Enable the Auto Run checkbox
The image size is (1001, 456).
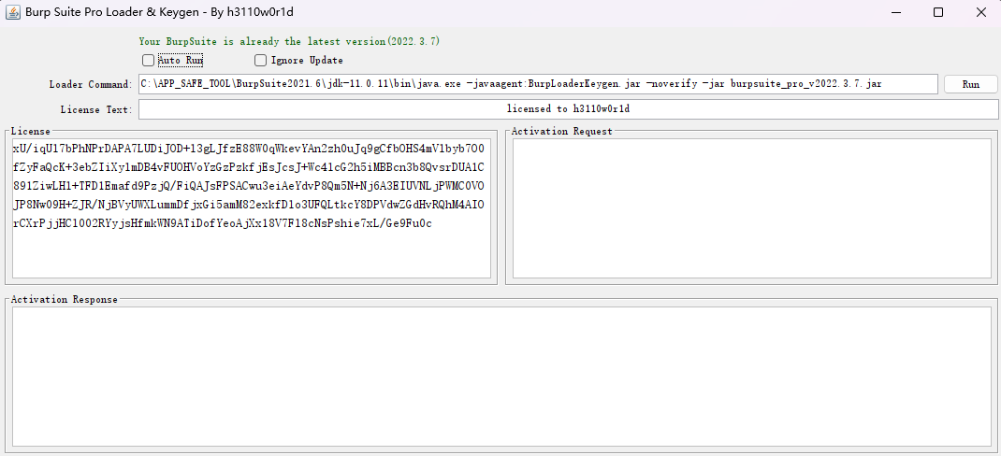coord(148,61)
